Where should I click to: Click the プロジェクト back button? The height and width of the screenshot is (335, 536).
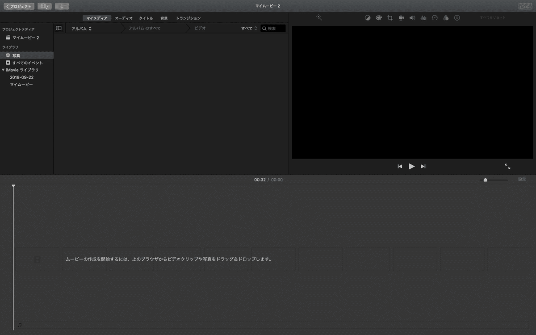coord(19,6)
